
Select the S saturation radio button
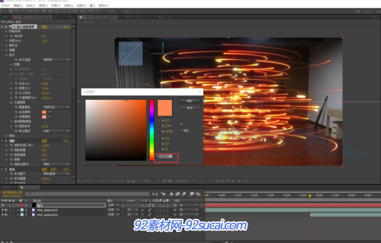coord(160,126)
